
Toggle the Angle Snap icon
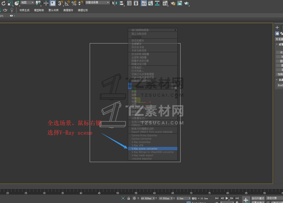67,3
